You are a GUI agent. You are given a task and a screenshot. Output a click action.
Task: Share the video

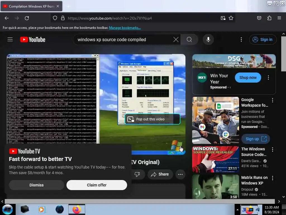click(x=160, y=174)
